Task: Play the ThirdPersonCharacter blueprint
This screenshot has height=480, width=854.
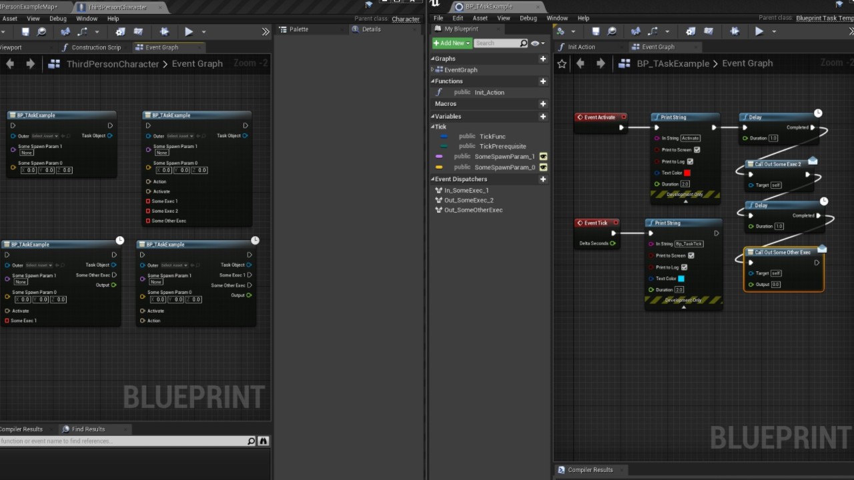Action: click(x=189, y=31)
